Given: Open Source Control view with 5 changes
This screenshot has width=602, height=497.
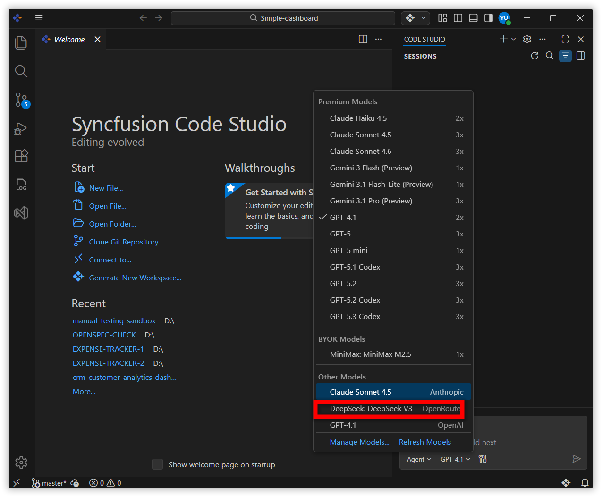Looking at the screenshot, I should point(22,100).
